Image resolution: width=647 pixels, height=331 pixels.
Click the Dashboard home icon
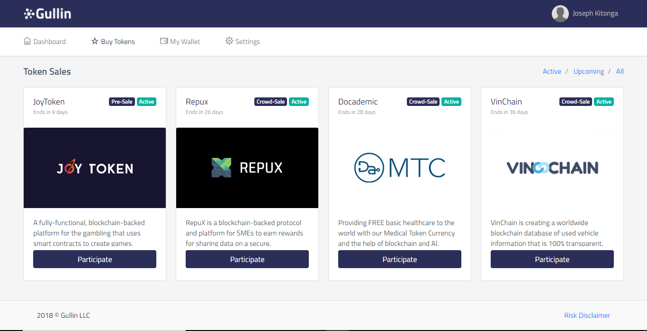pos(27,41)
